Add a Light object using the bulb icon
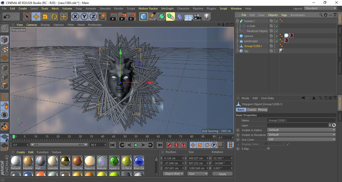342x182 pixels. [207, 17]
